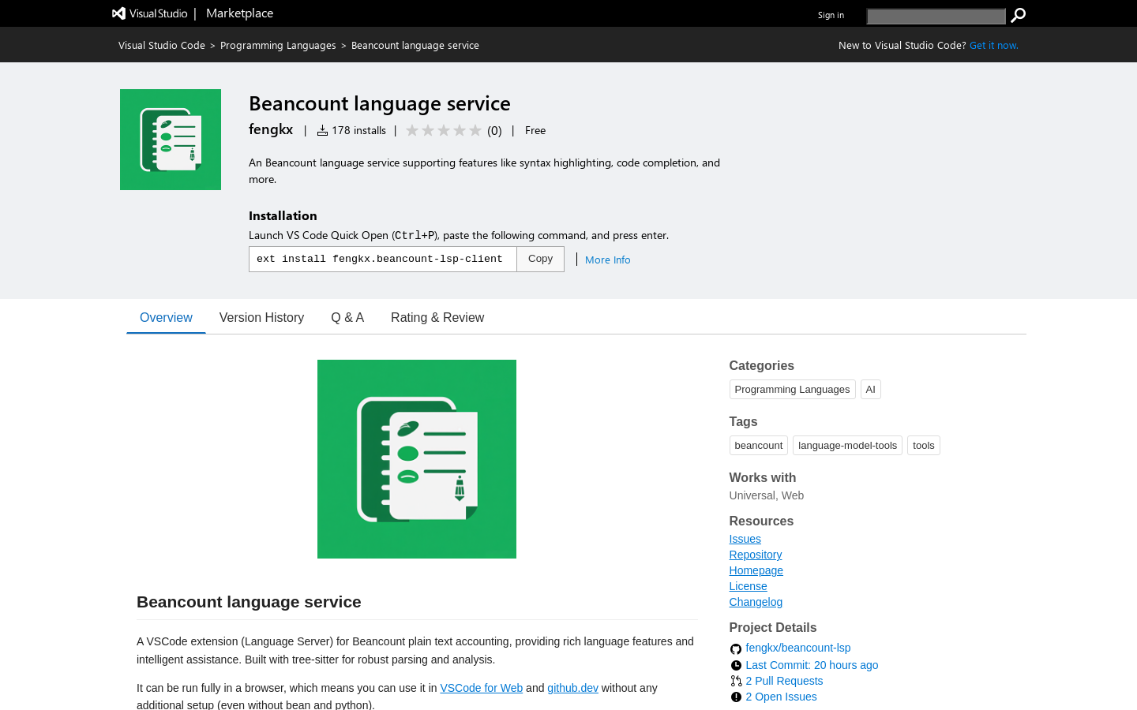Click the GitHub icon beside fengkx/beancount-lsp
Image resolution: width=1137 pixels, height=710 pixels.
736,649
